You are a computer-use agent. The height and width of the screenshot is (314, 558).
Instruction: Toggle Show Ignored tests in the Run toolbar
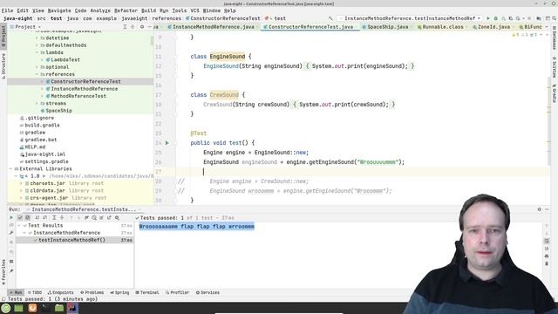[x=27, y=217]
